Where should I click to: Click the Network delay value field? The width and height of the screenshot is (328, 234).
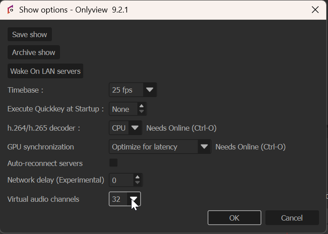click(121, 180)
